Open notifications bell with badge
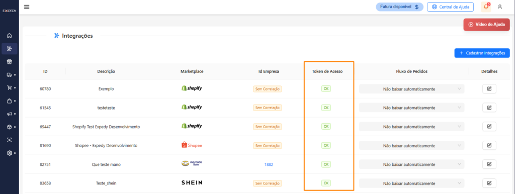The image size is (515, 194). (486, 7)
